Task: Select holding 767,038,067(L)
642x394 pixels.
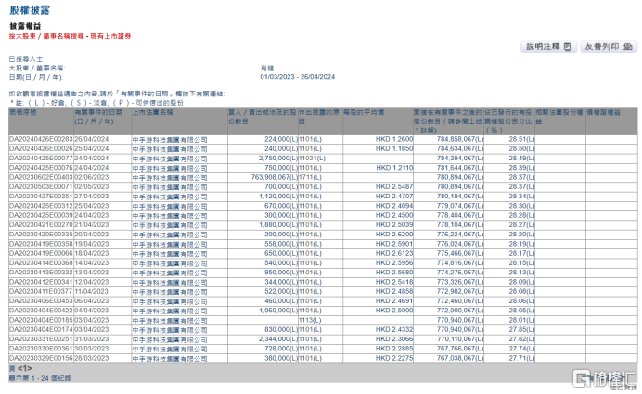Action: tap(460, 358)
